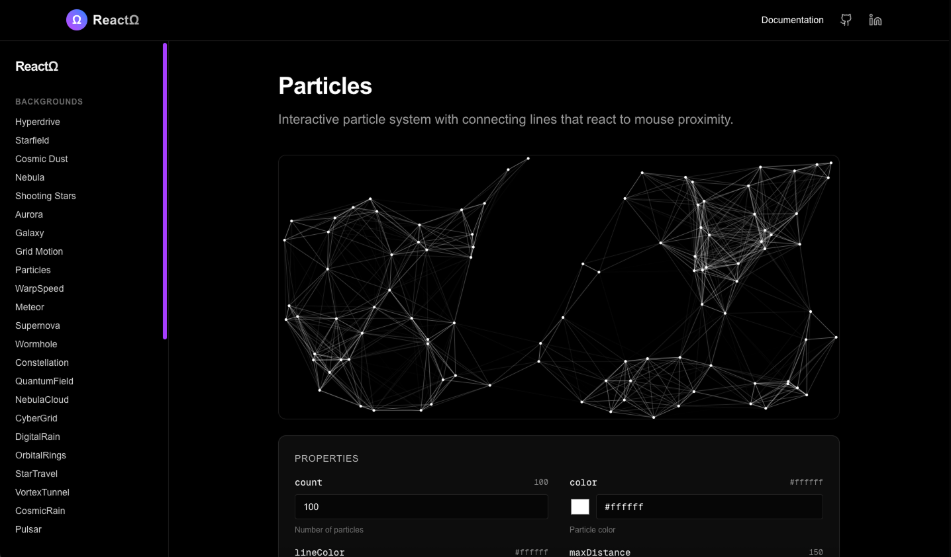Click the #ffffff hex color input
Image resolution: width=951 pixels, height=557 pixels.
point(709,506)
